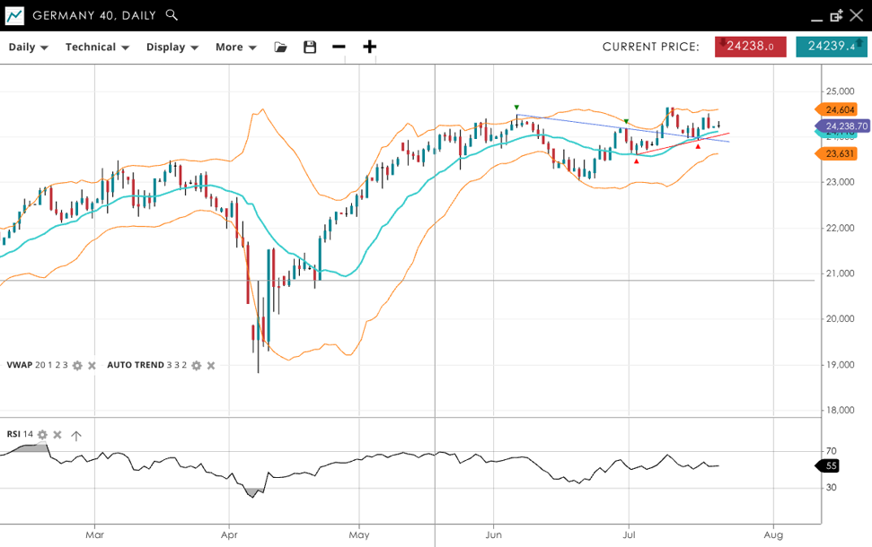The width and height of the screenshot is (872, 547).
Task: Open the Display options dropdown
Action: click(x=172, y=47)
